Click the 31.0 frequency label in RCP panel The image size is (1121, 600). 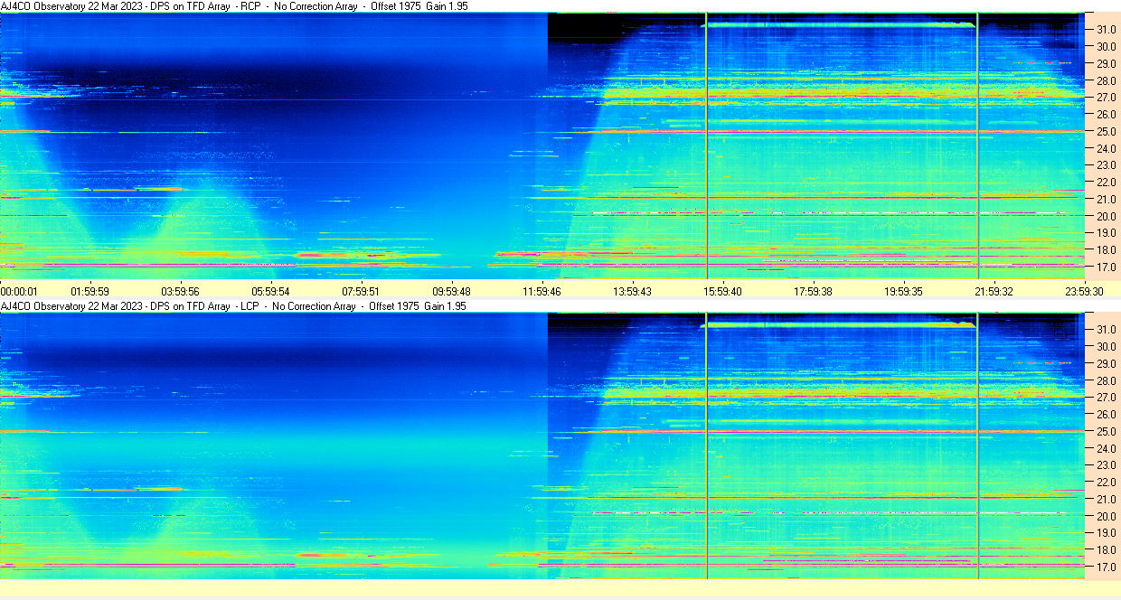[x=1107, y=30]
